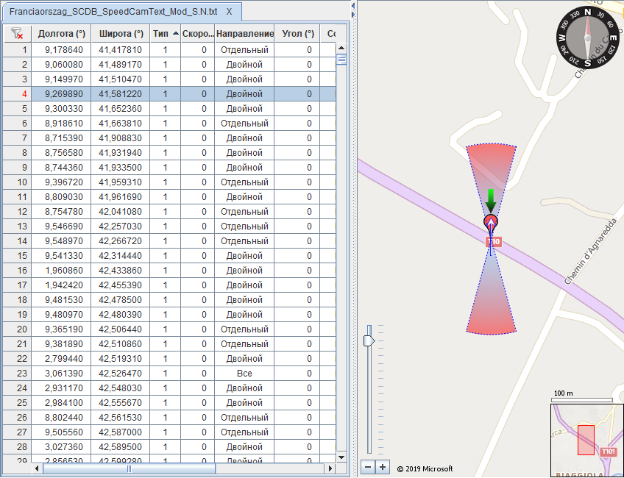Click the clear filter funnel icon

point(17,34)
